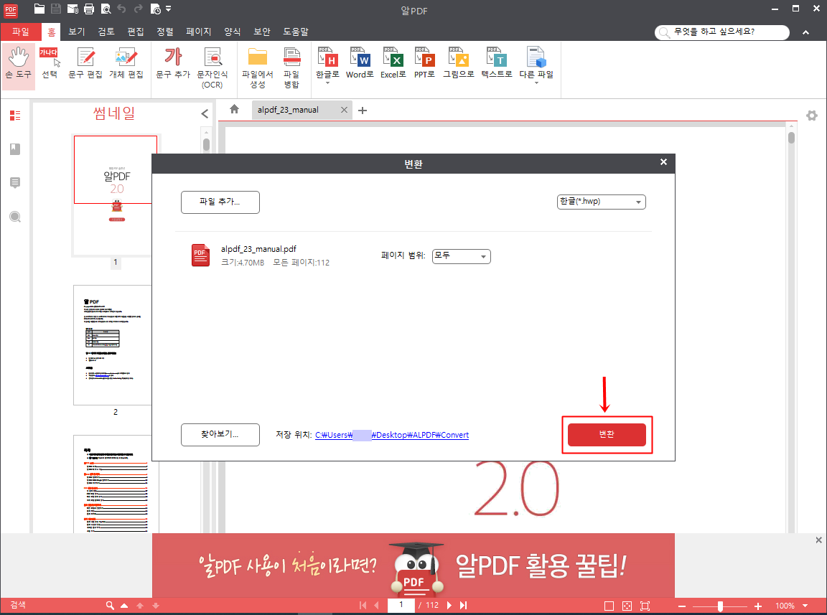Collapse the ribbon with up chevron
The width and height of the screenshot is (827, 615).
[806, 33]
